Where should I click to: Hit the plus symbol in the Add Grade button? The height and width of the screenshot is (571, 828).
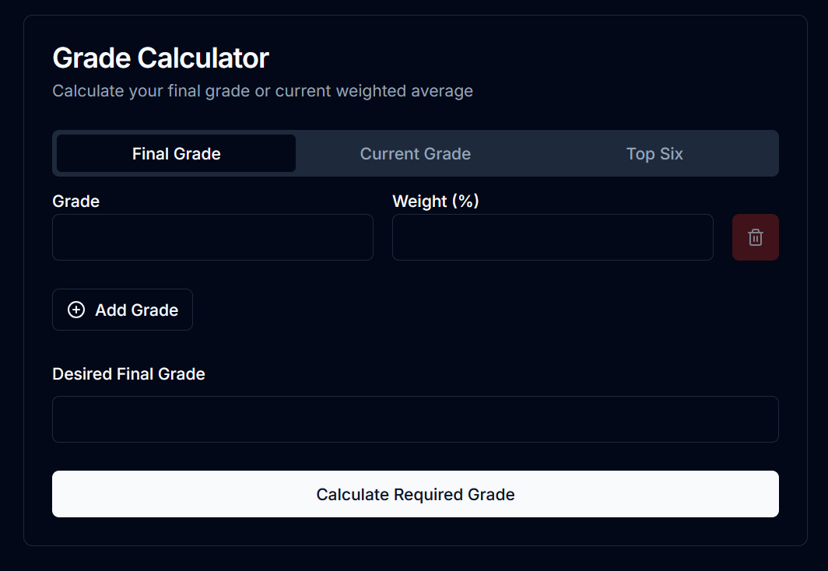75,310
